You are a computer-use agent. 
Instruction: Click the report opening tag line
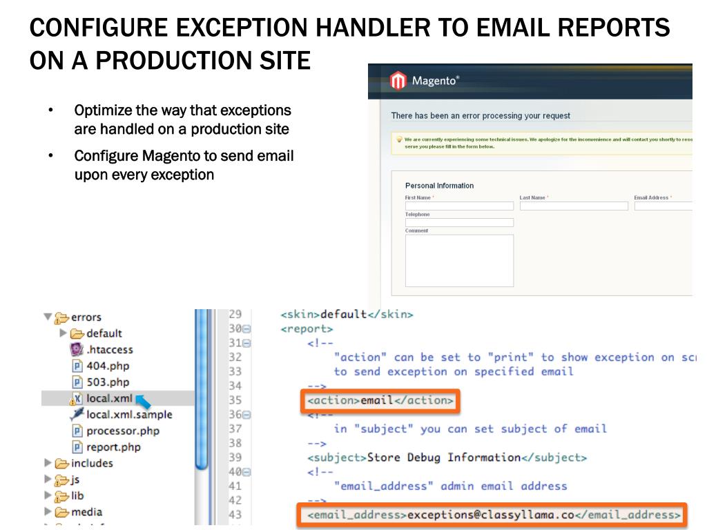[307, 329]
